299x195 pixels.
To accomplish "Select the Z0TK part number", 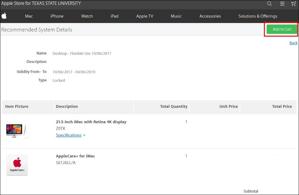I will coord(61,128).
